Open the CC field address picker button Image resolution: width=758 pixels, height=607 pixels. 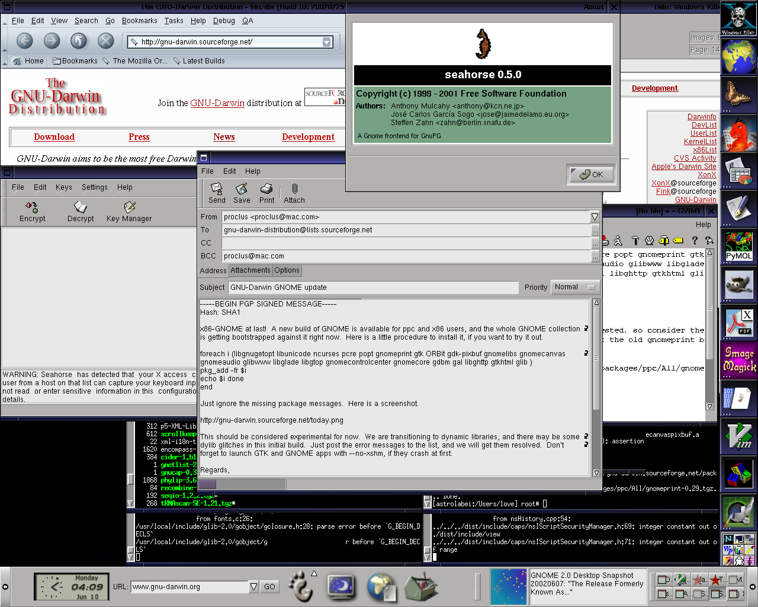tap(595, 243)
